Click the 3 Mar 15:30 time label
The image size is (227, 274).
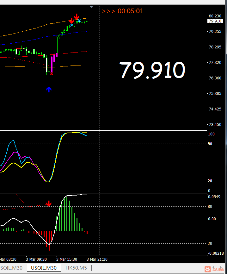66,259
